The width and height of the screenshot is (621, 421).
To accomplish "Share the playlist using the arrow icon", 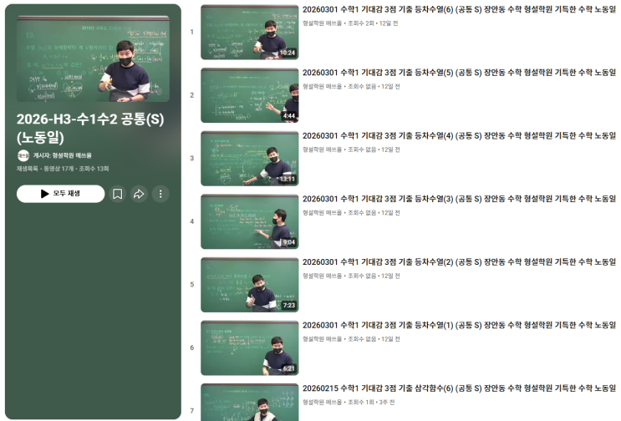I will point(139,194).
